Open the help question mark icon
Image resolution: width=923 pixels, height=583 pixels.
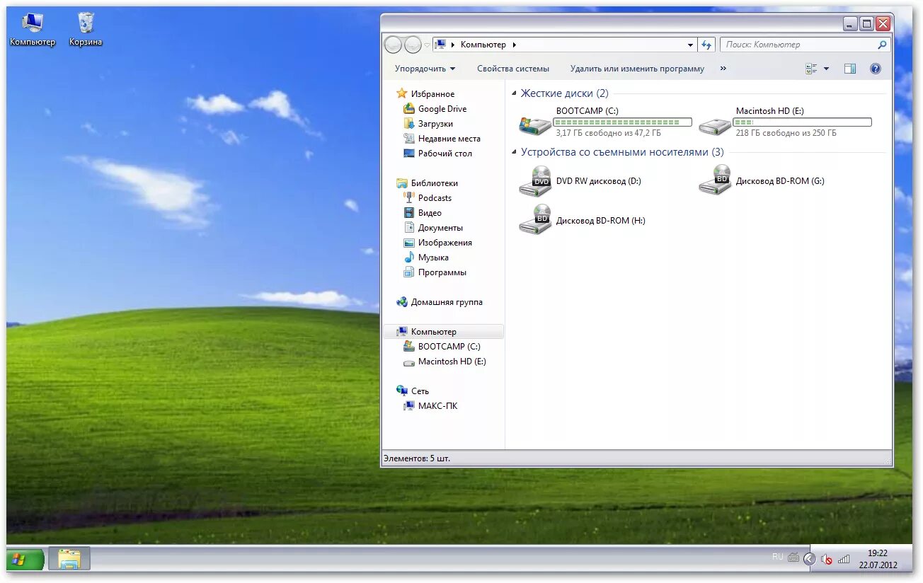tap(876, 69)
